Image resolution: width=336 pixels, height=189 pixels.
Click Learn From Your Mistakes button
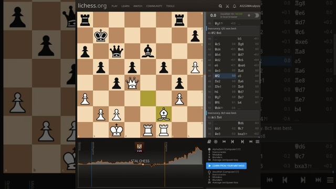point(226,166)
